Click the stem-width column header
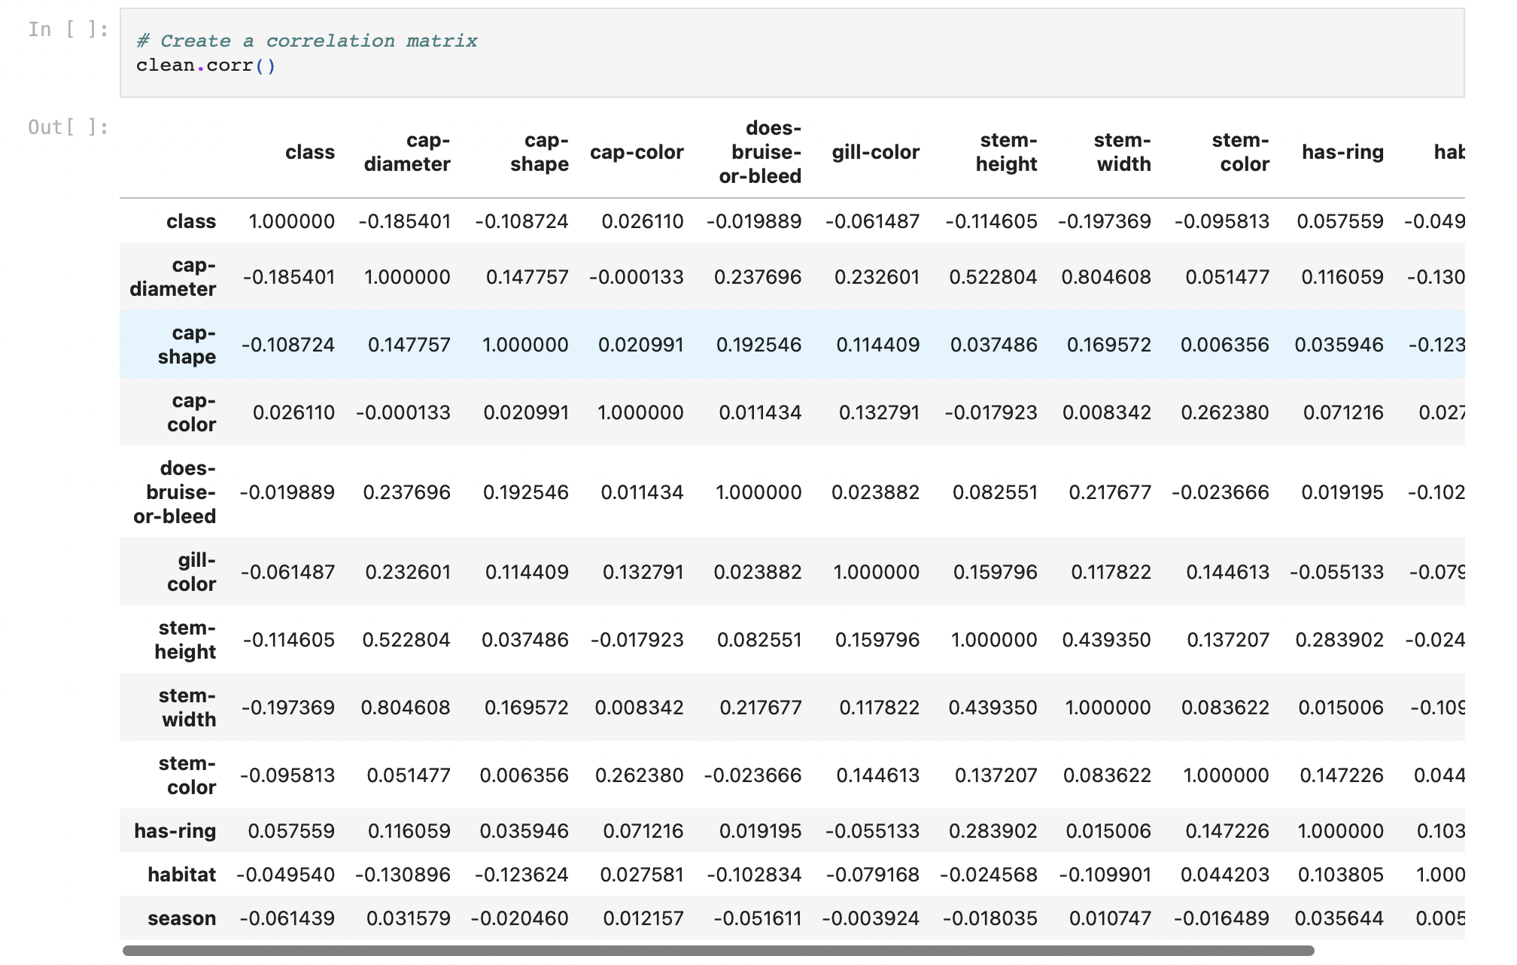The width and height of the screenshot is (1517, 965). (1122, 152)
